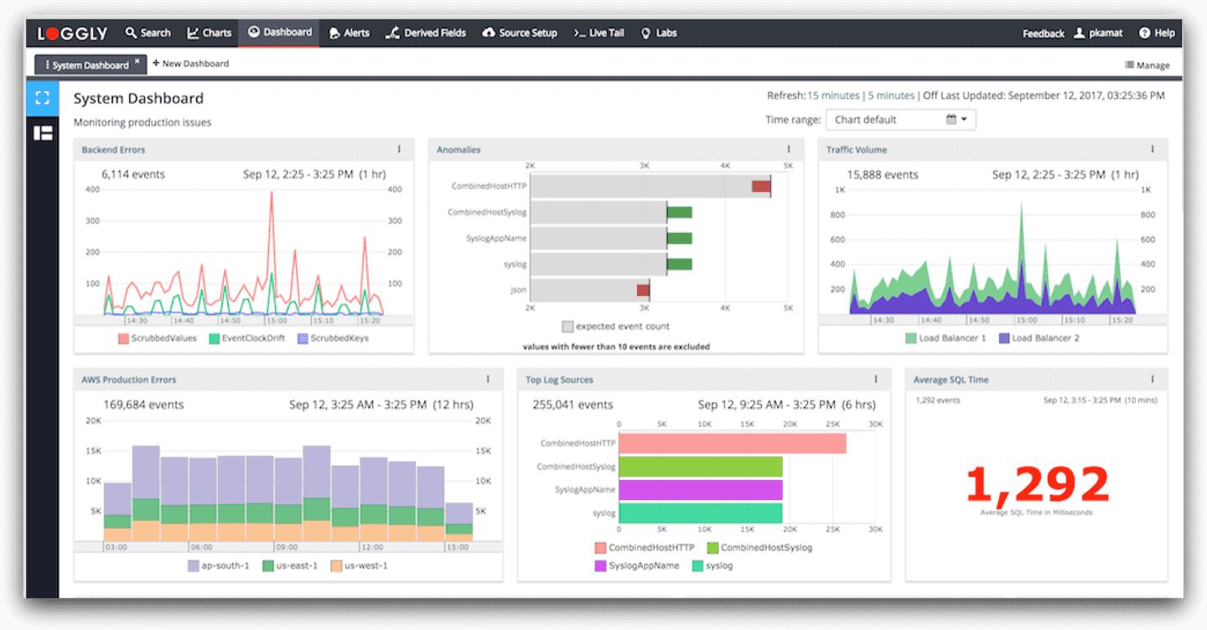Open AWS Production Errors panel kebab menu
Screen dimensions: 1207x630
(x=488, y=380)
